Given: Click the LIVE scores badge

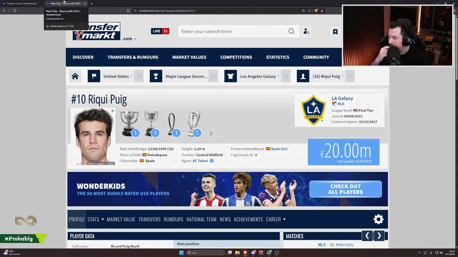Looking at the screenshot, I should pos(160,31).
